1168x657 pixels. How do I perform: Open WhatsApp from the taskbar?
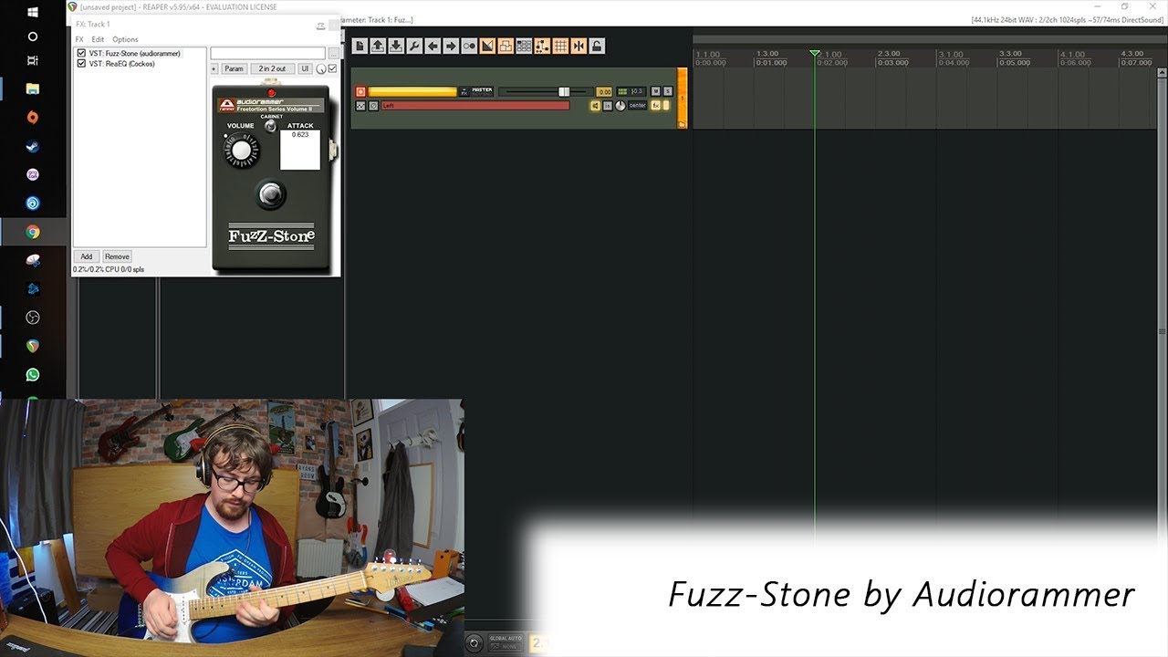[x=33, y=375]
